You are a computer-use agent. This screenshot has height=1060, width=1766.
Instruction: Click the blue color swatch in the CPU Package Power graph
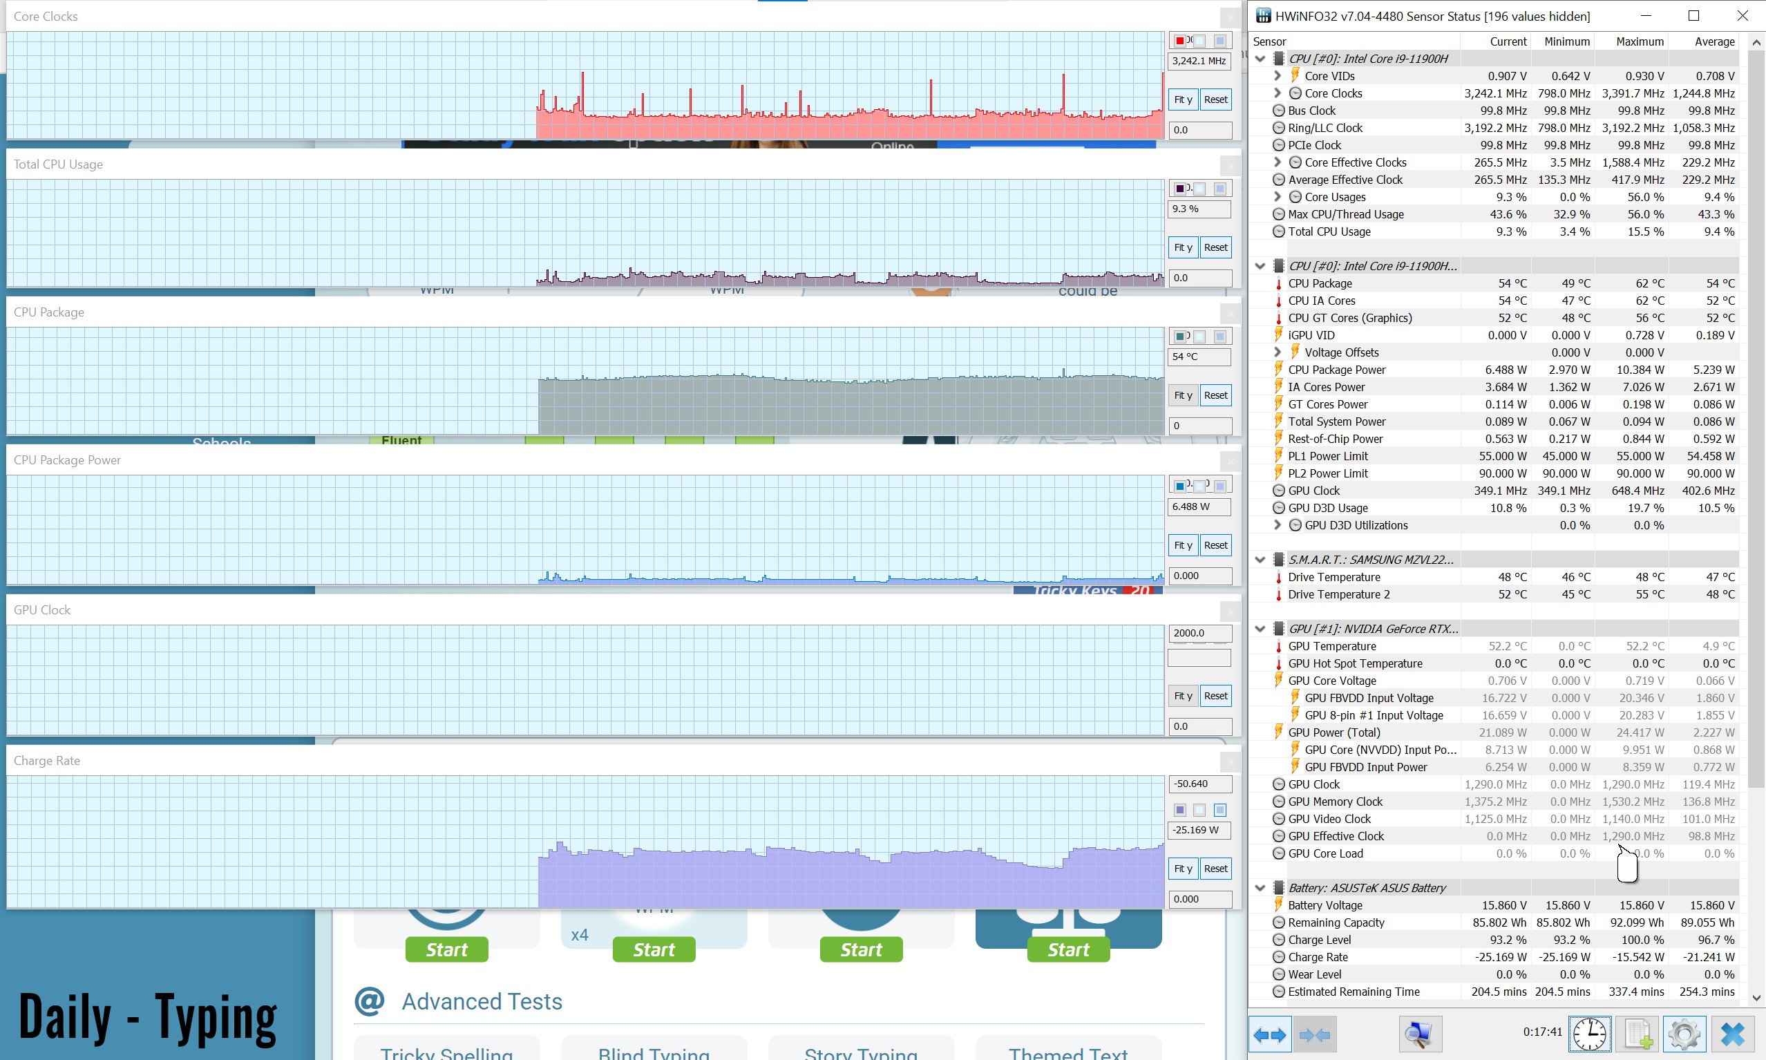tap(1179, 486)
